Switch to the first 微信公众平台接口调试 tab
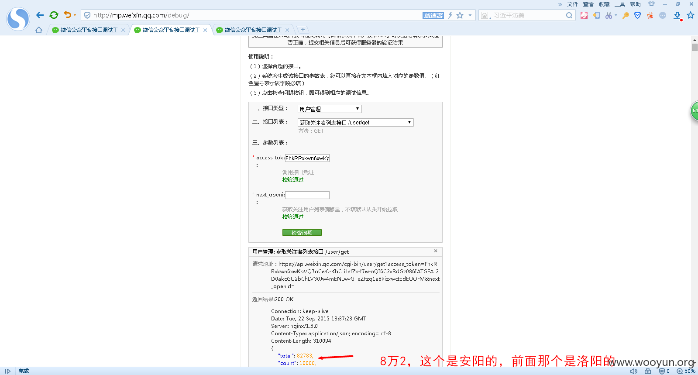The image size is (698, 375). click(87, 30)
